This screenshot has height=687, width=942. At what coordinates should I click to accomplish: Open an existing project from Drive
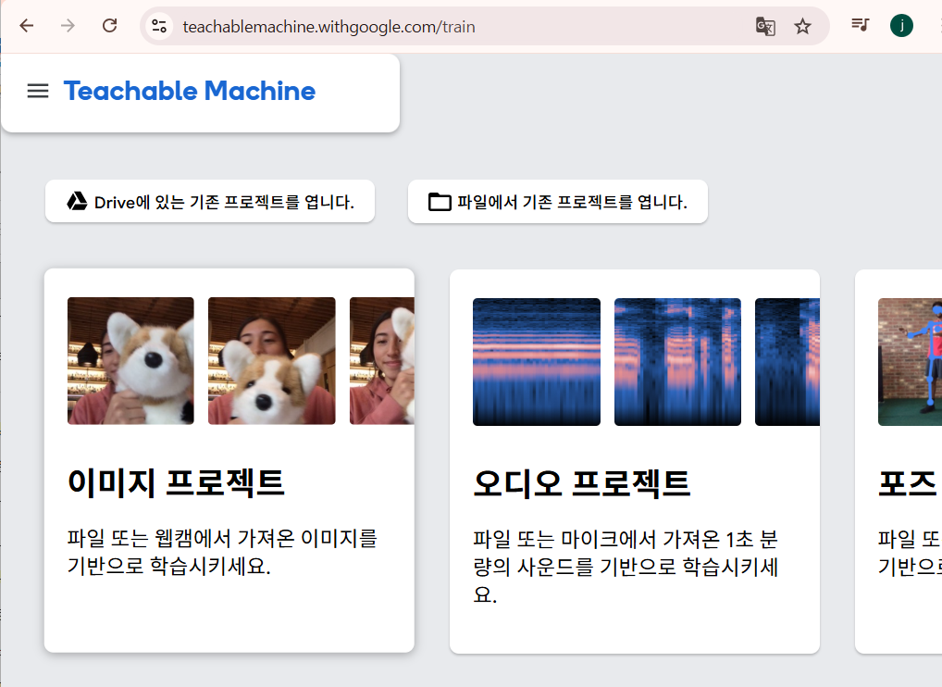pyautogui.click(x=210, y=201)
